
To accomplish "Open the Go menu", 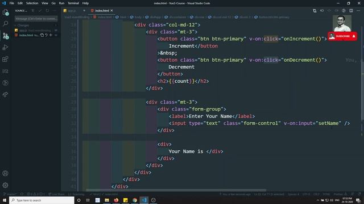I will coord(53,3).
